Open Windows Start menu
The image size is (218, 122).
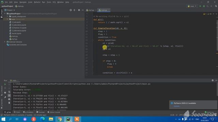click(3, 119)
